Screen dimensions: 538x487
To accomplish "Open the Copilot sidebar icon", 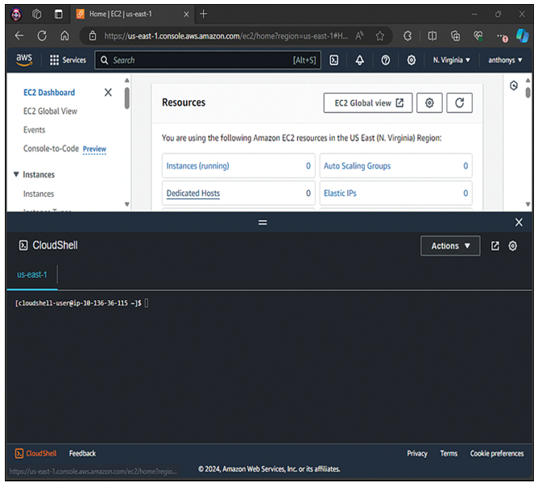I will pyautogui.click(x=523, y=35).
